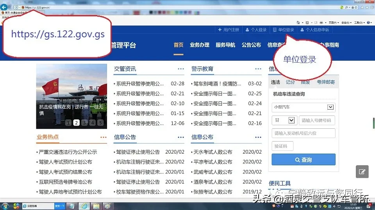Click the feeds icon in command bar
375x210 pixels.
(307, 23)
